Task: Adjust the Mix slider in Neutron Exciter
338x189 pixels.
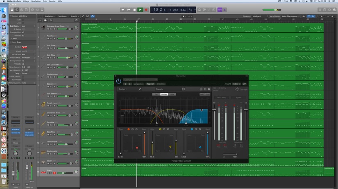Action: coord(230,154)
